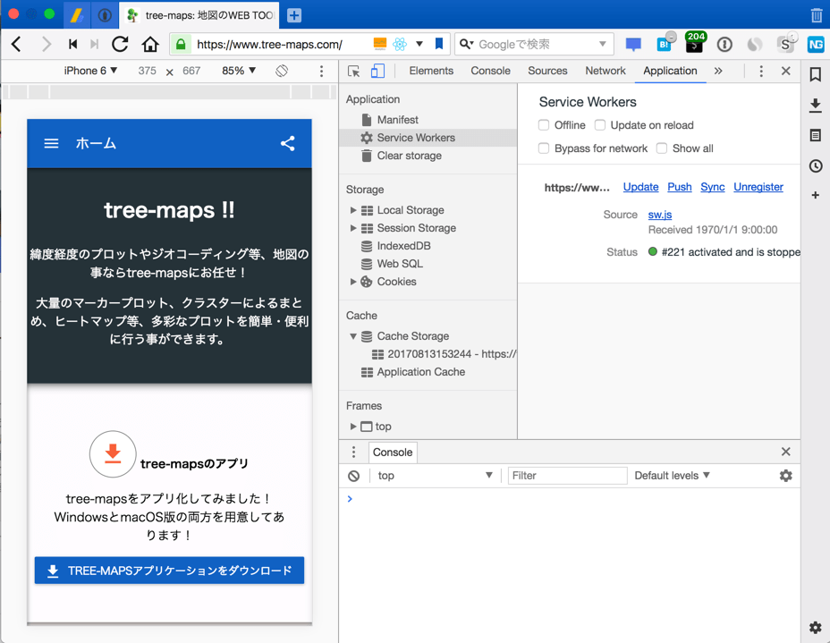This screenshot has width=830, height=643.
Task: Open the console context top dropdown
Action: [434, 475]
